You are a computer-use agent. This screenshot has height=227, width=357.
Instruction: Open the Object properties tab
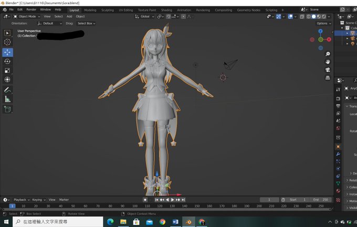pyautogui.click(x=338, y=146)
